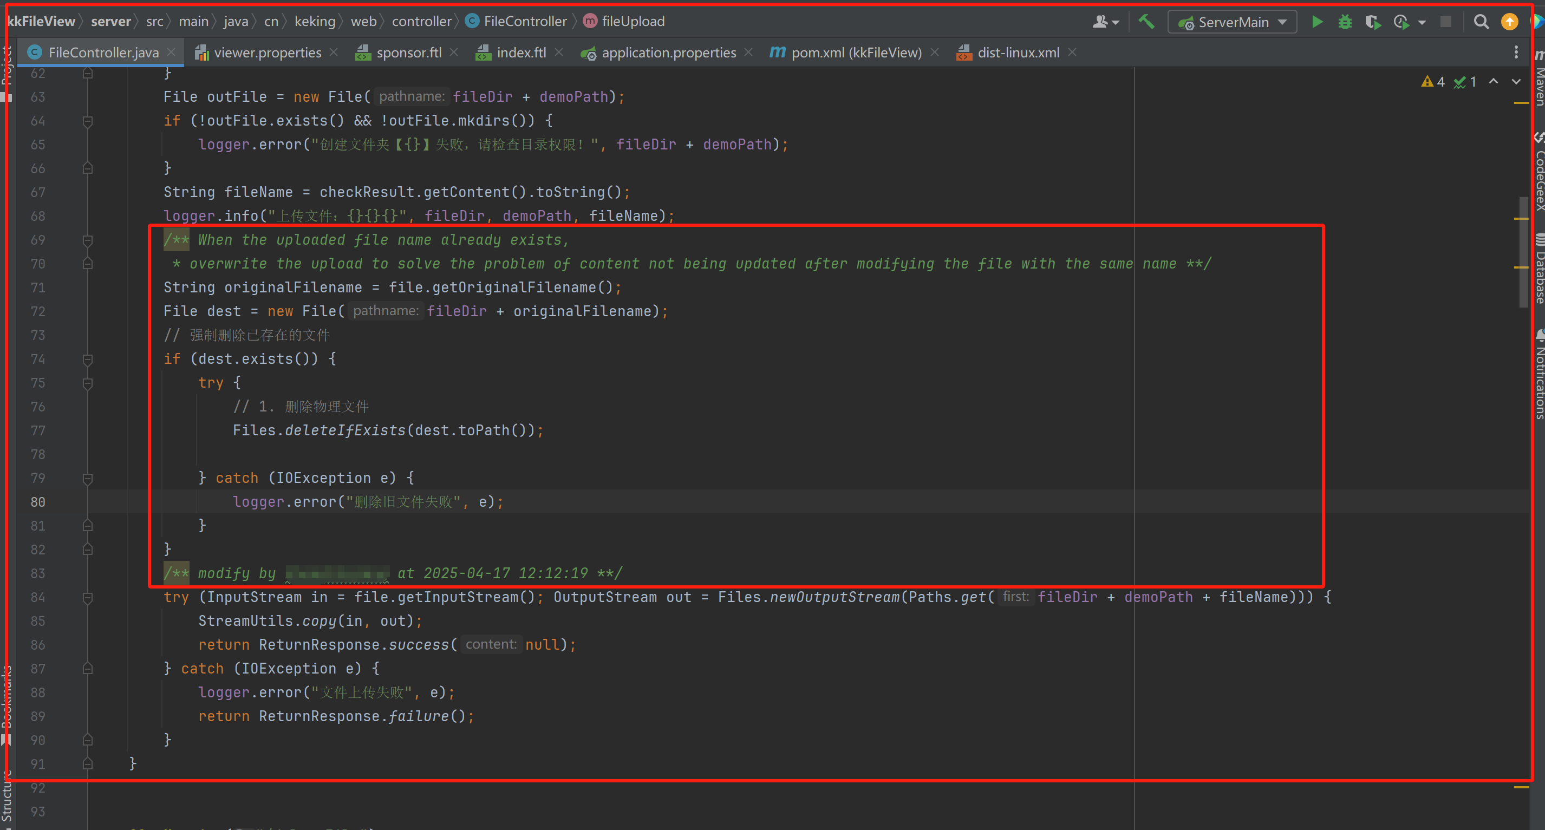Screen dimensions: 1545x830
Task: Collapse the code block at line 74
Action: 88,359
